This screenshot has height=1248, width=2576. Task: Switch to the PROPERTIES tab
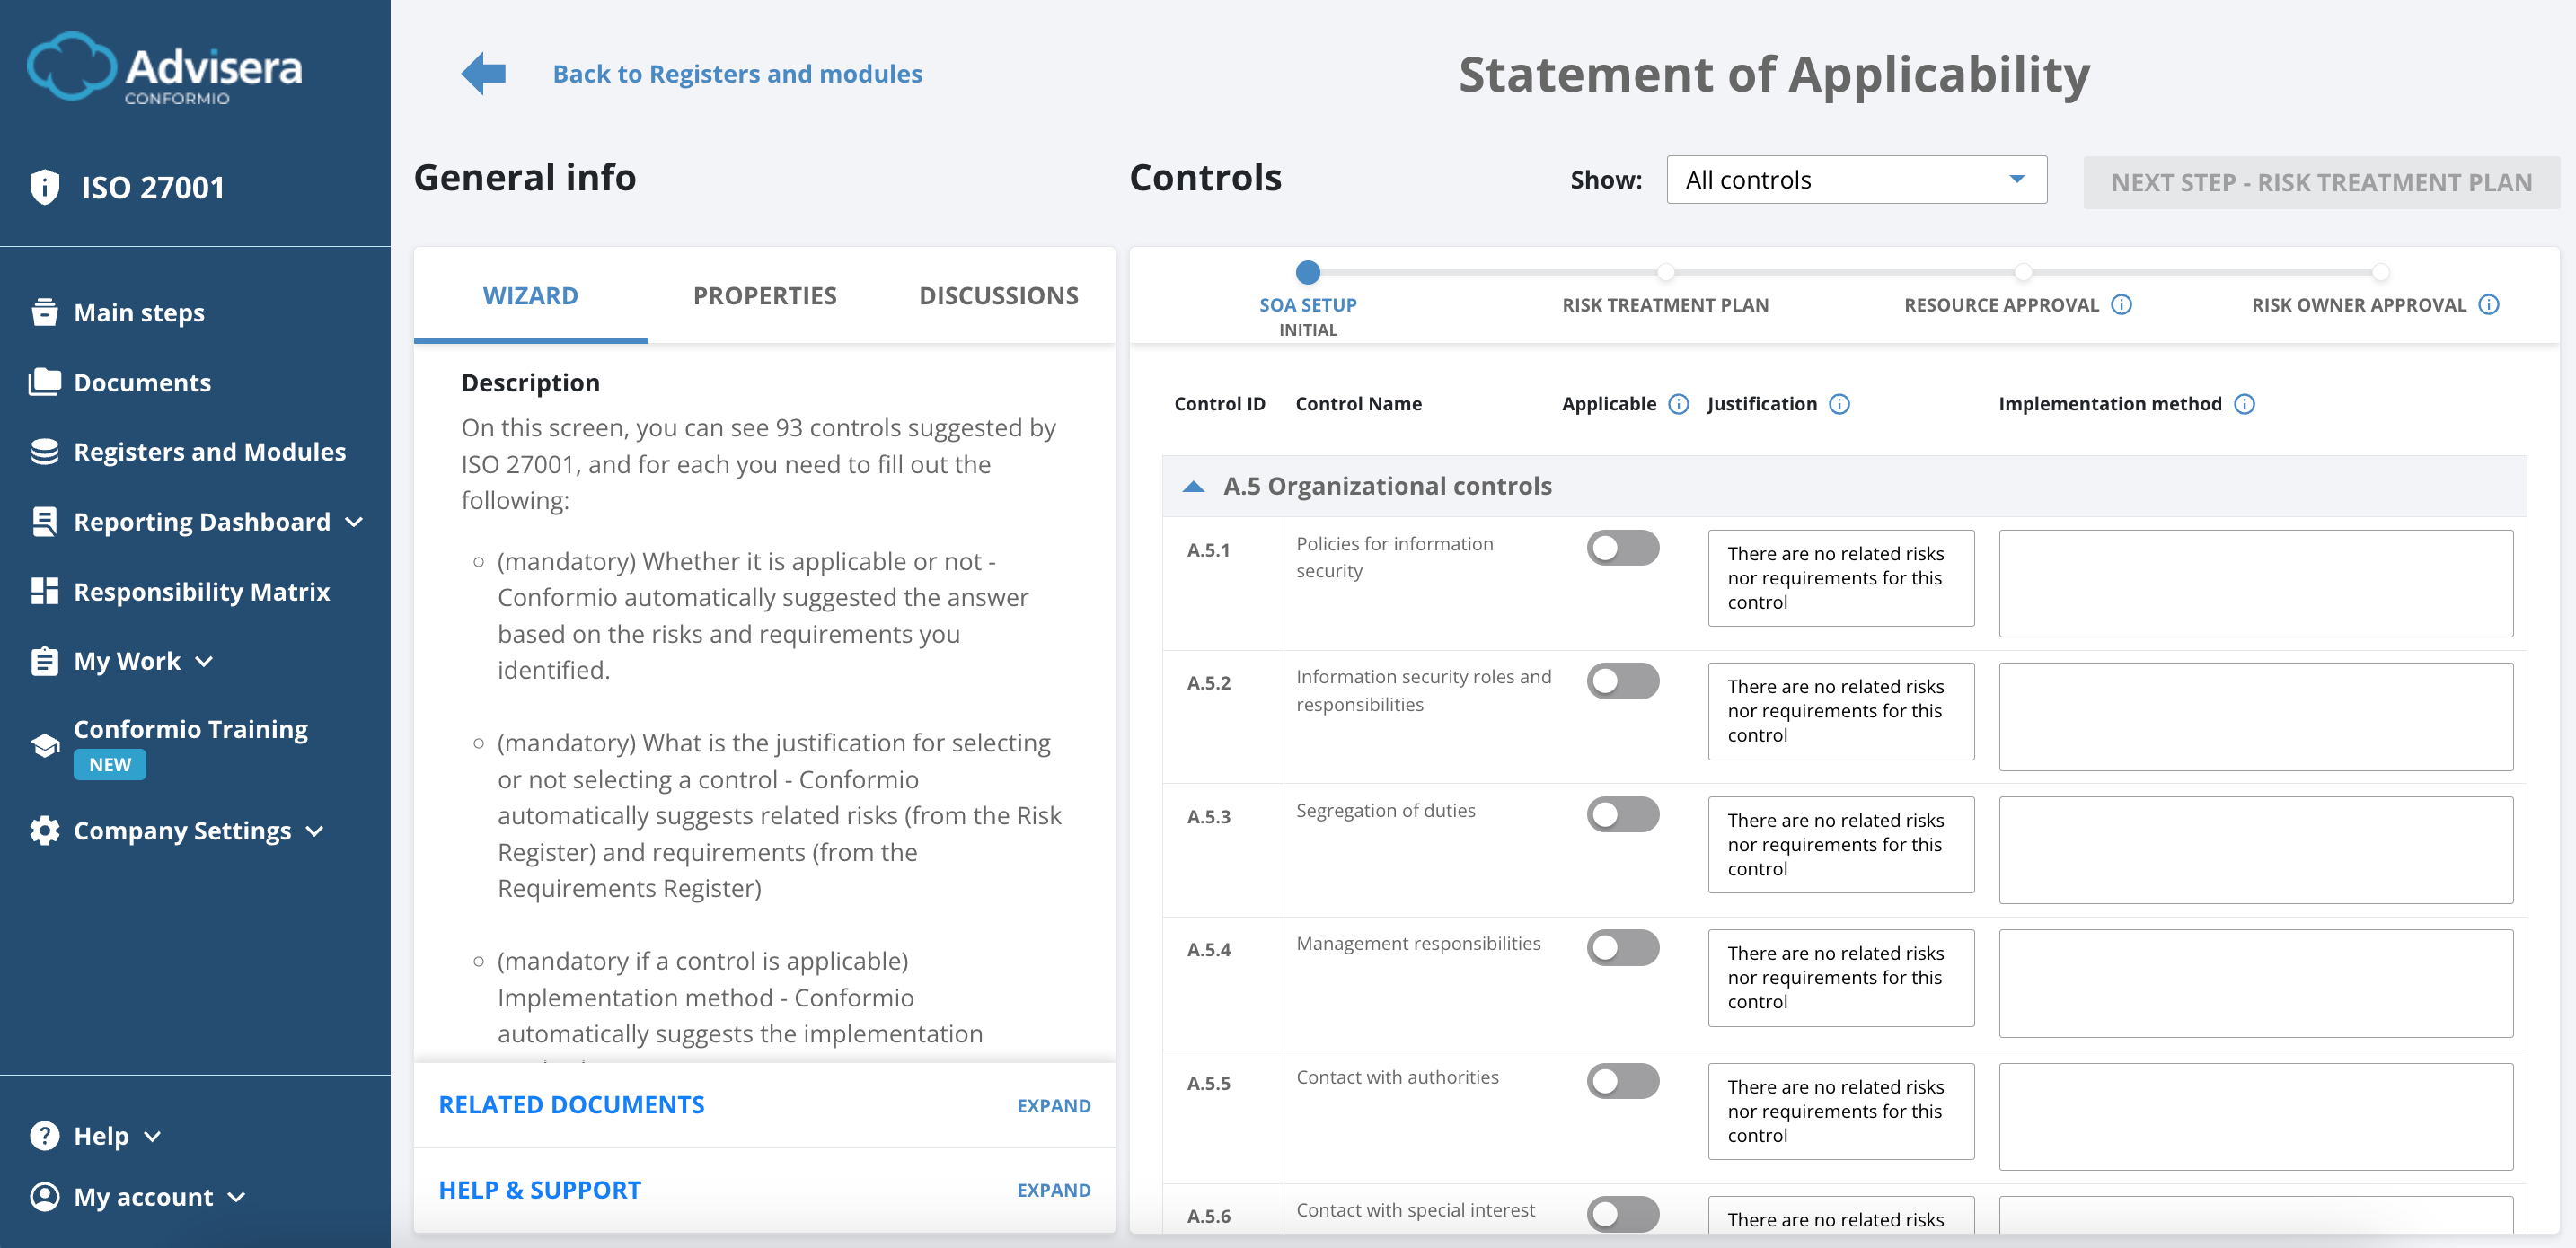point(764,295)
